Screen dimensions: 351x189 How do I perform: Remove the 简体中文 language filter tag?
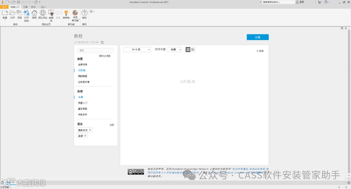coord(90,130)
